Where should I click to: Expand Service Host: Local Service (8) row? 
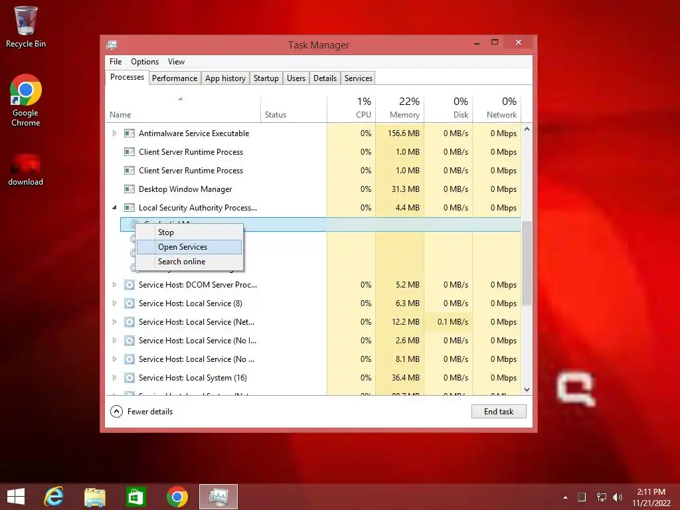pos(114,303)
